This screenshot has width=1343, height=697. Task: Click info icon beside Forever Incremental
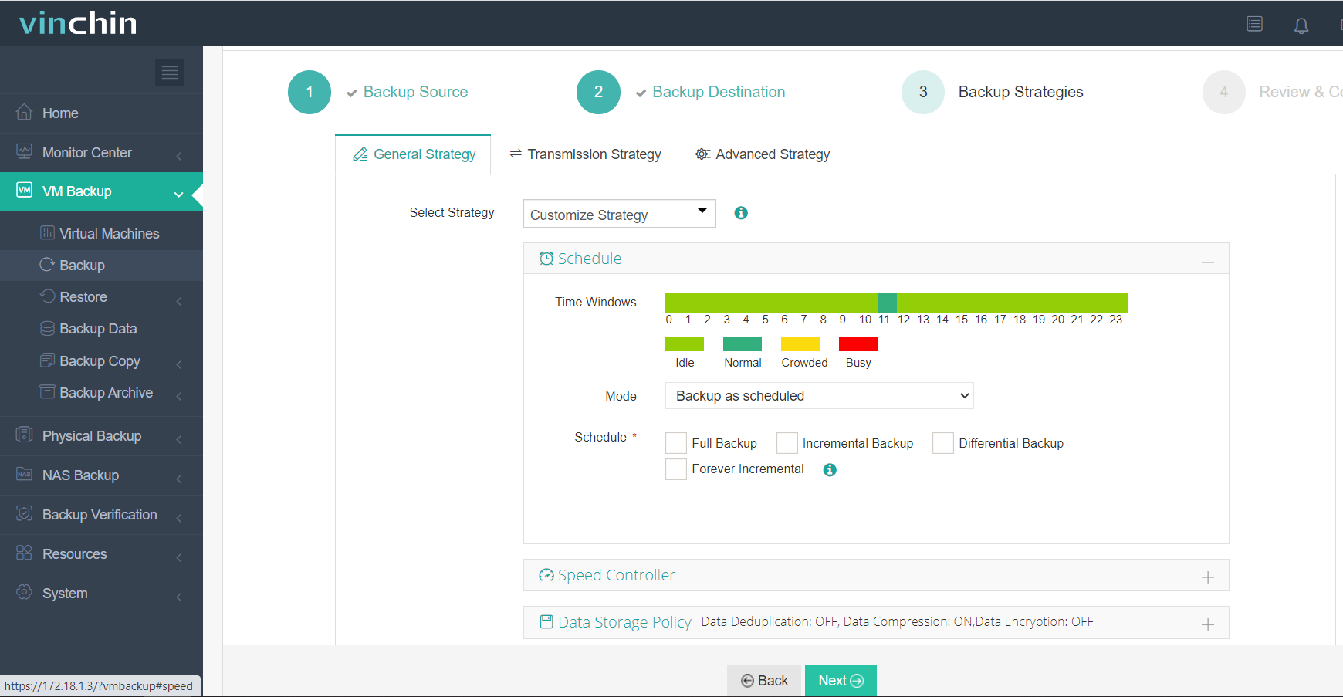pyautogui.click(x=830, y=469)
